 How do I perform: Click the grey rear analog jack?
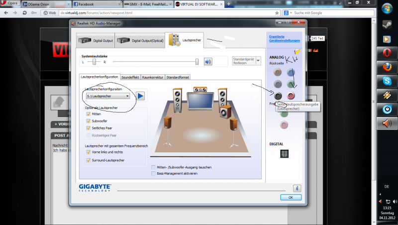tap(278, 84)
